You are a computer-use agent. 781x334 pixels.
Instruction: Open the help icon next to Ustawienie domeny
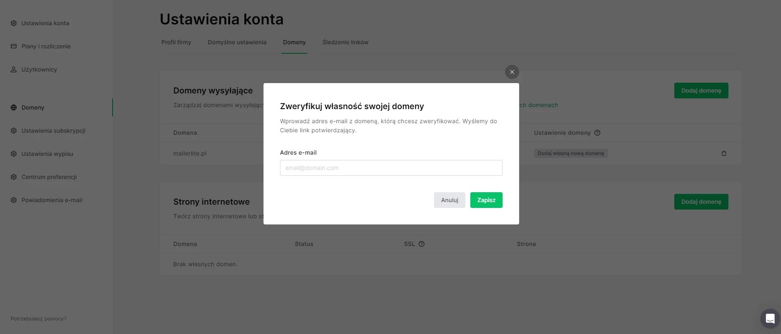click(597, 133)
